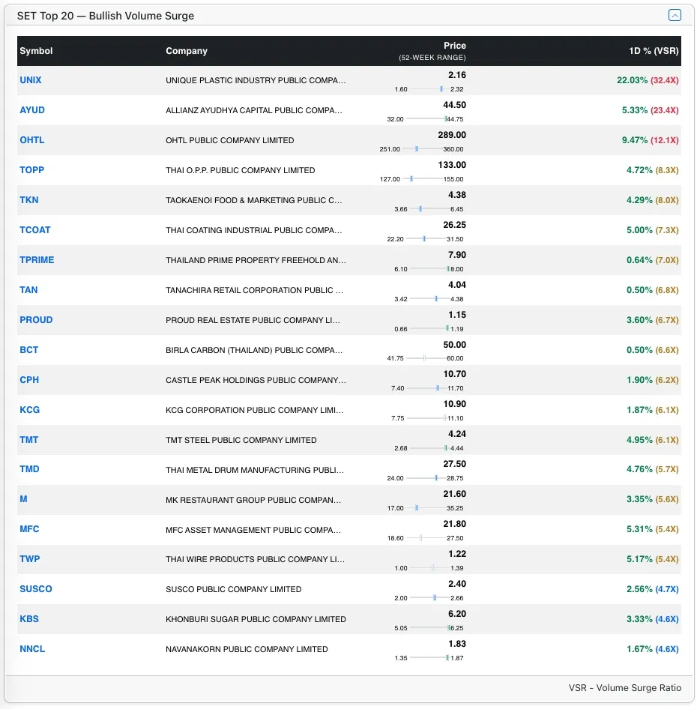Click the Company column header
The width and height of the screenshot is (700, 709).
(187, 51)
